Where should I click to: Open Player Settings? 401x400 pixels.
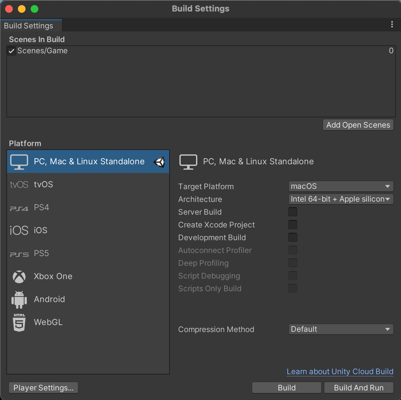click(43, 388)
